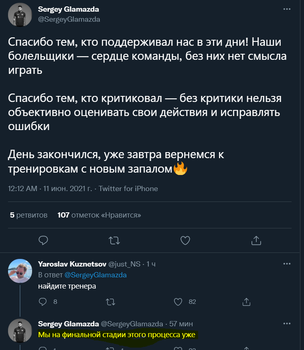Open the share icon on the main tweet

coord(255,240)
